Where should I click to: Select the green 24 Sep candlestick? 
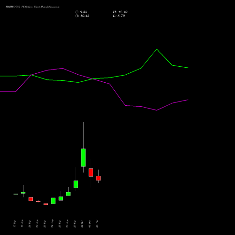point(53,201)
